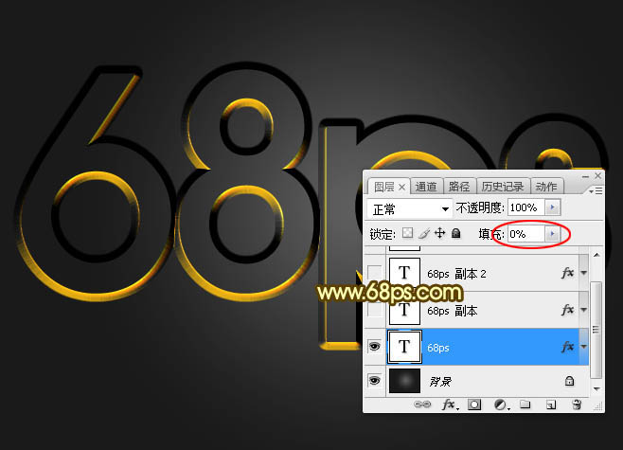Open the 动作 (Actions) tab
Image resolution: width=623 pixels, height=450 pixels.
click(546, 187)
